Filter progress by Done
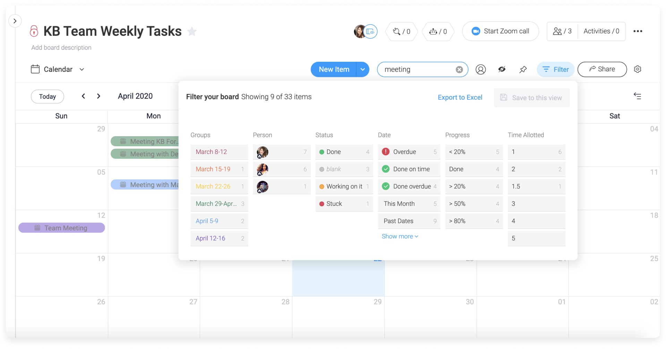 point(474,169)
